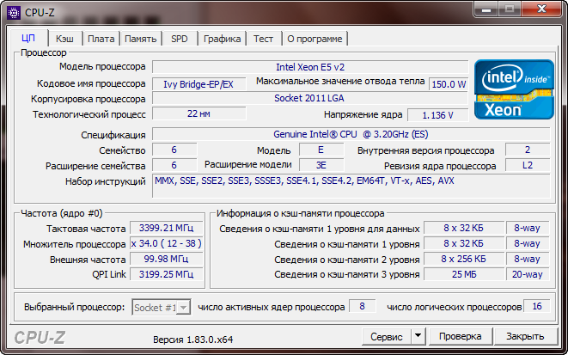Click the active cores count 8
The image size is (568, 355).
[x=362, y=307]
